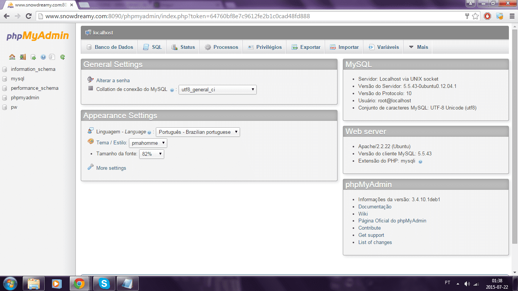Click the localhost breadcrumb link
Image resolution: width=518 pixels, height=291 pixels.
click(x=103, y=33)
